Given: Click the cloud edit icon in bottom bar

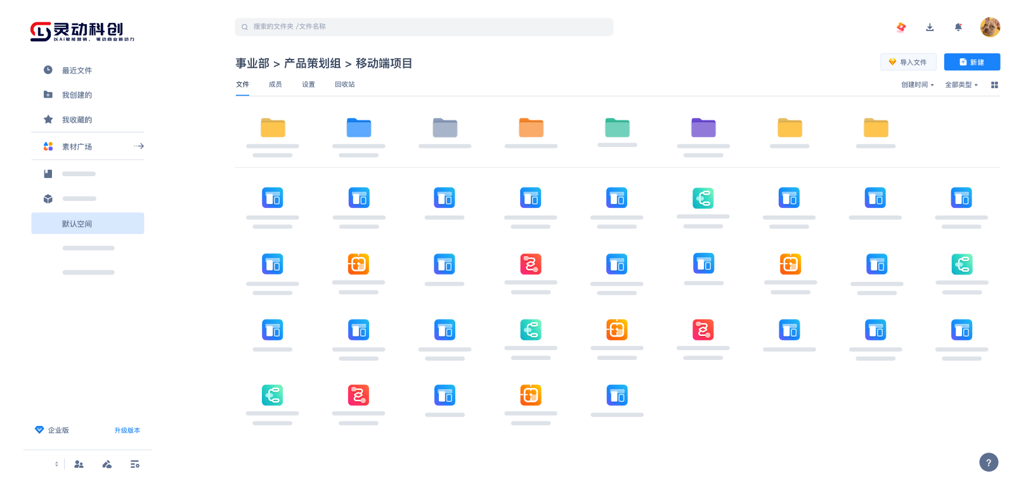Looking at the screenshot, I should click(x=107, y=465).
